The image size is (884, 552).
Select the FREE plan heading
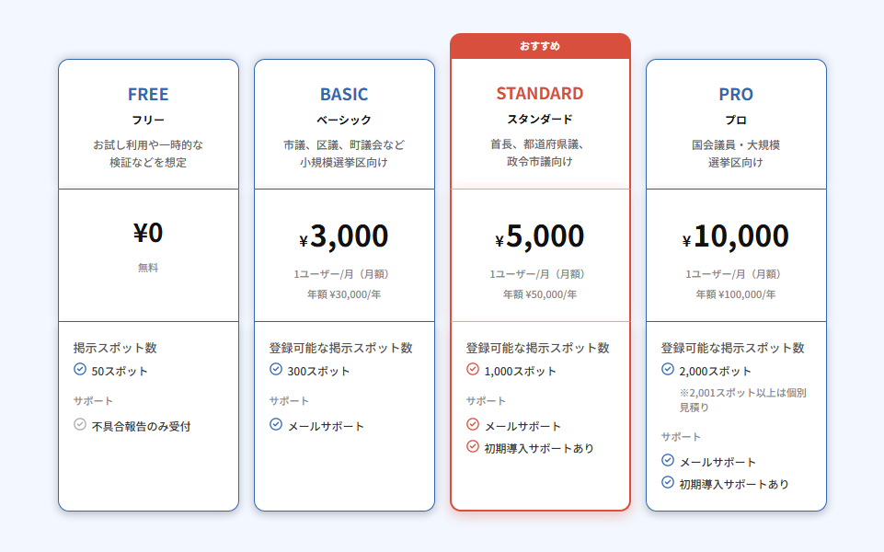[148, 94]
